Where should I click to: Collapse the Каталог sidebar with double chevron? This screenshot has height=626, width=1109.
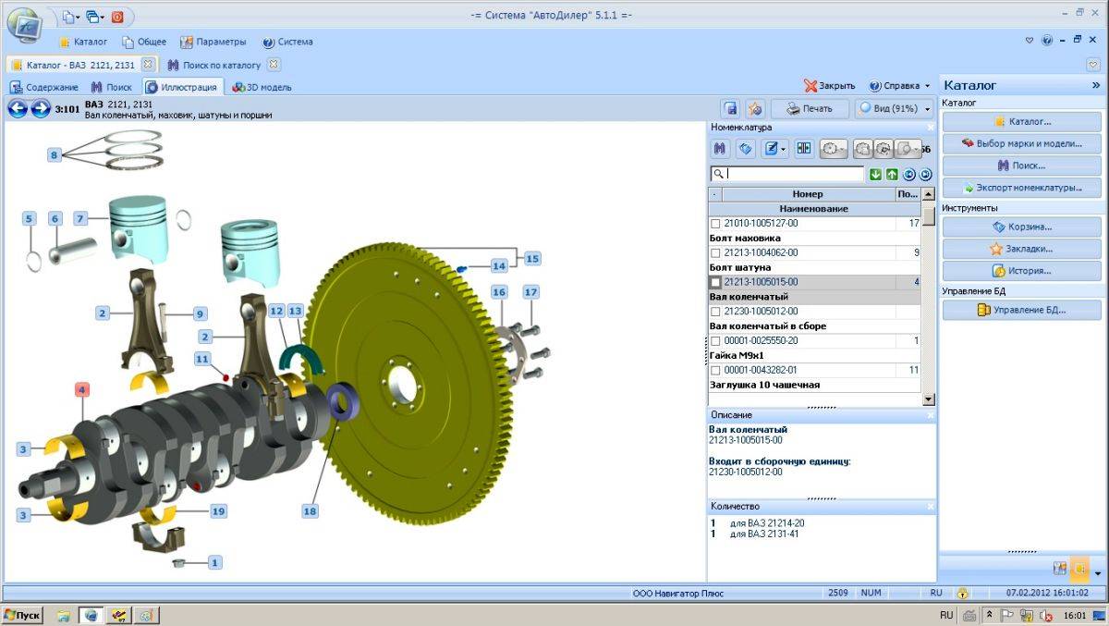click(x=1096, y=85)
